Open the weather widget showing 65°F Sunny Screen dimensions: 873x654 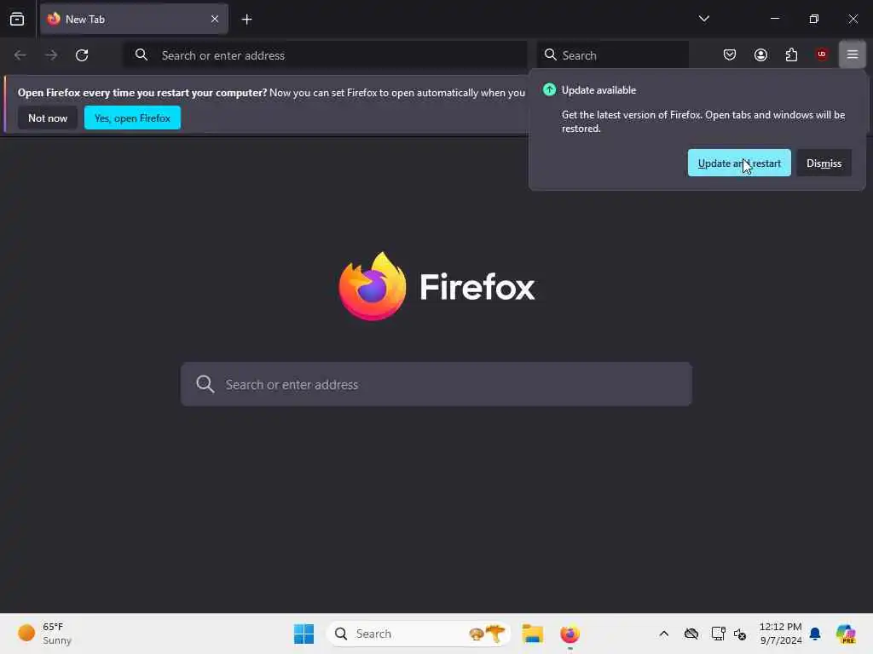[44, 634]
